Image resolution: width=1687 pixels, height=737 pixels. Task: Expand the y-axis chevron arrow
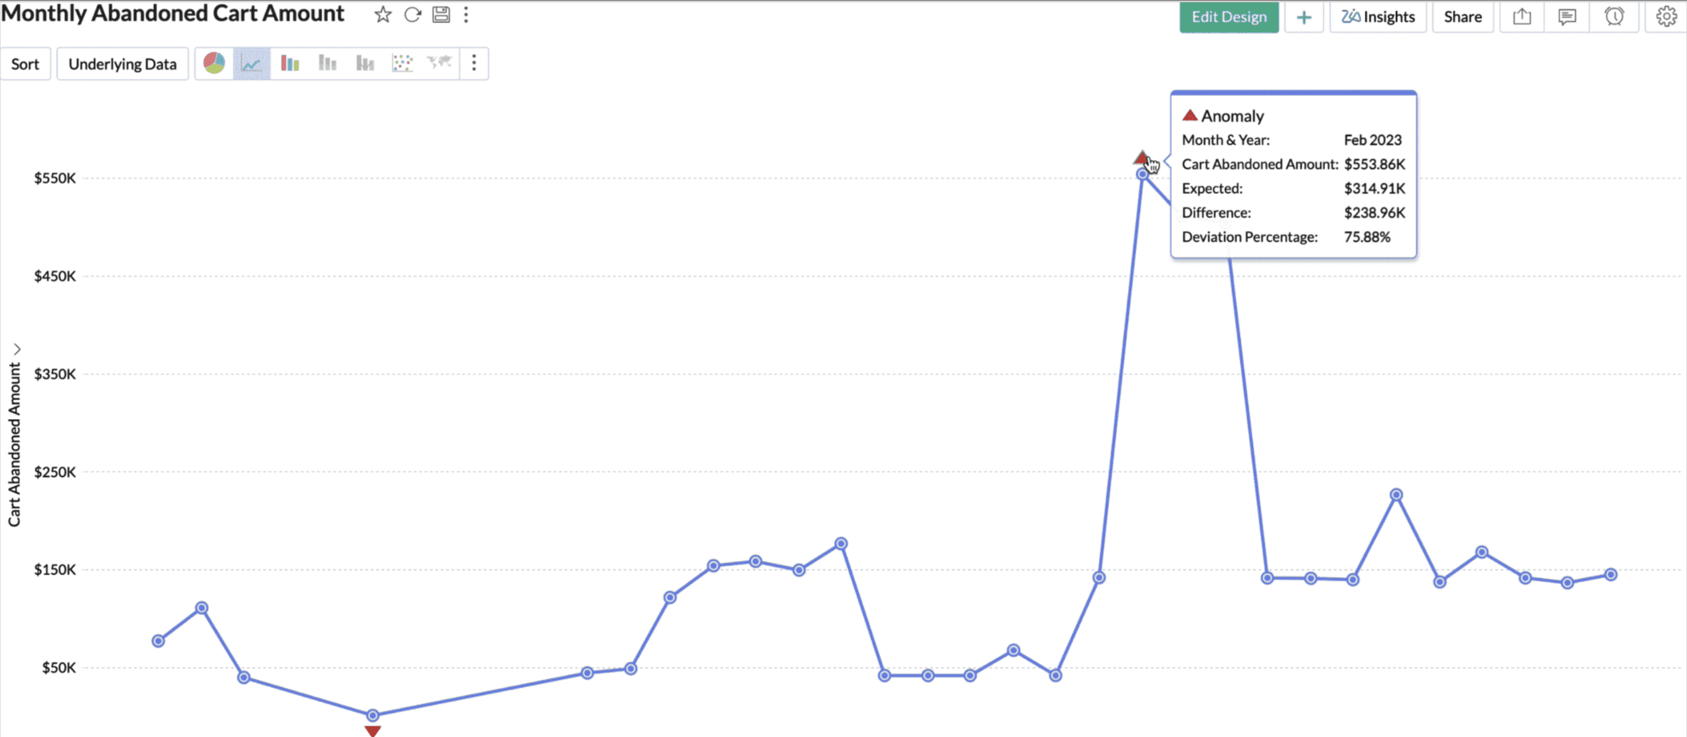17,349
